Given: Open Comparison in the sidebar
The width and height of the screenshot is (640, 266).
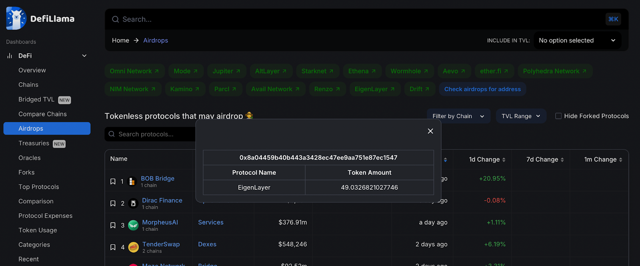Looking at the screenshot, I should 36,201.
